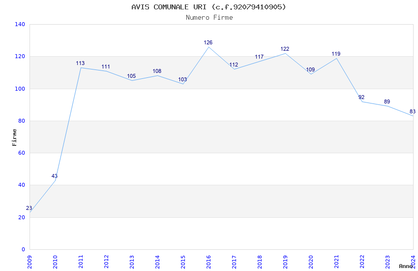Click x-axis year 2015
Screen dimensions: 418x271
[x=183, y=262]
